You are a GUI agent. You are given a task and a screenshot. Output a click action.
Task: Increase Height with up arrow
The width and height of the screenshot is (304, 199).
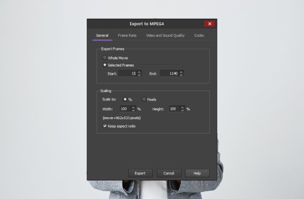(x=182, y=107)
